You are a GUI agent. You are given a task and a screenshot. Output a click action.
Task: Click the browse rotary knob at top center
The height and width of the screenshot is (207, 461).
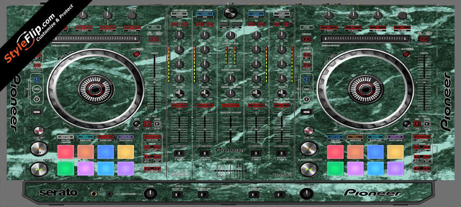point(230,12)
